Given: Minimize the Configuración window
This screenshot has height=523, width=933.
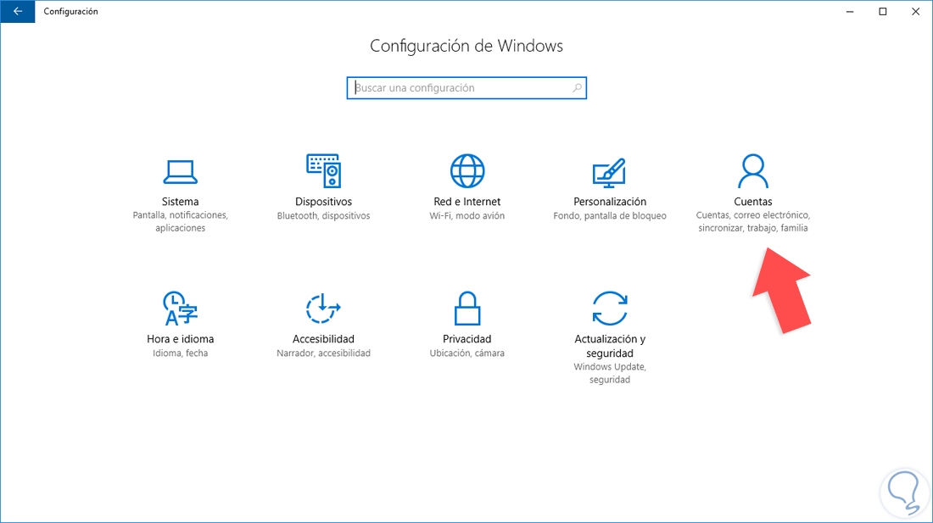Looking at the screenshot, I should [x=850, y=11].
